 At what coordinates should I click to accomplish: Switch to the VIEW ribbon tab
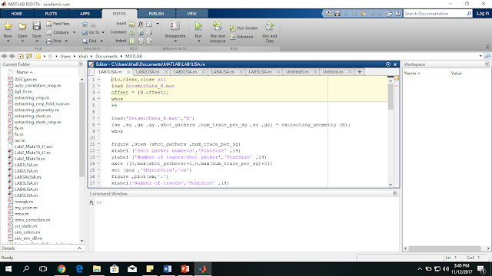click(x=191, y=14)
